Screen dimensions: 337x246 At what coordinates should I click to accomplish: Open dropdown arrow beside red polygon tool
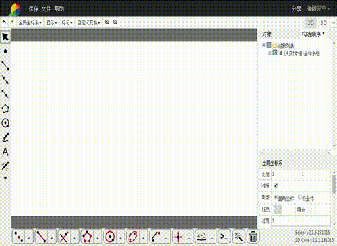(98, 237)
